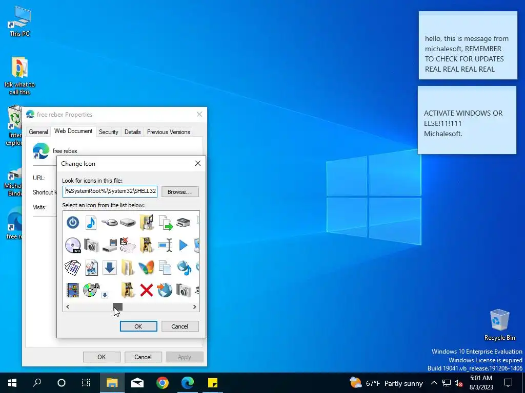This screenshot has width=525, height=393.
Task: Choose the text cursor rename icon
Action: (165, 245)
